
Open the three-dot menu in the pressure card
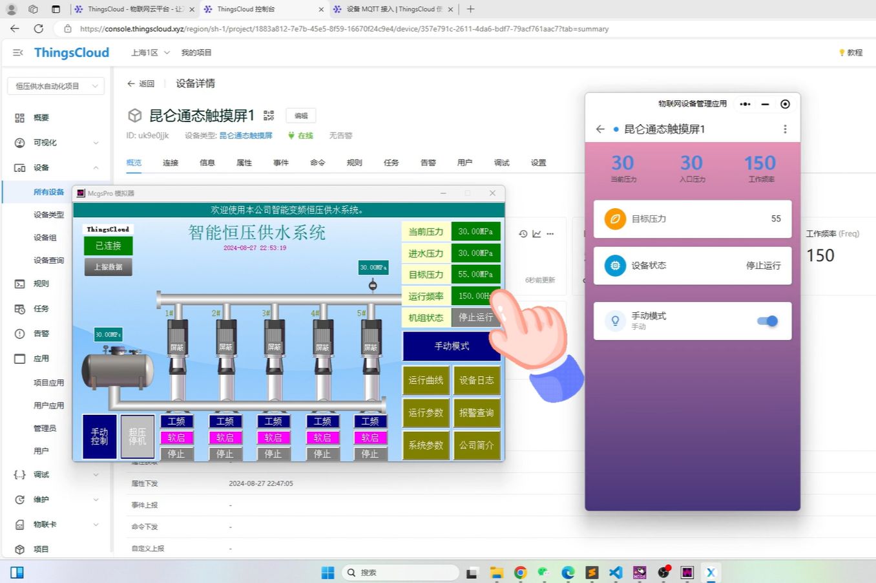550,234
